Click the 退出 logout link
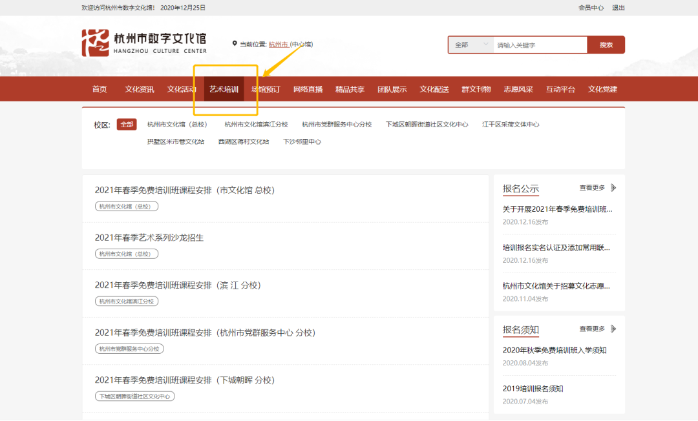This screenshot has width=698, height=421. [619, 8]
